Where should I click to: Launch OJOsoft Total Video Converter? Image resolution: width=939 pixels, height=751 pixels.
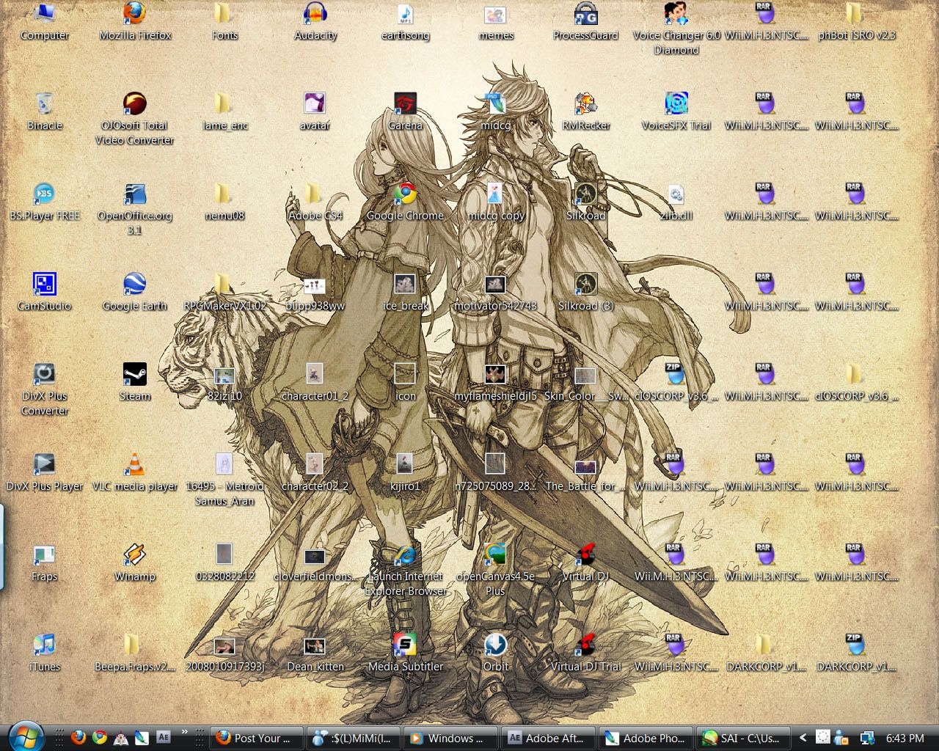tap(135, 119)
